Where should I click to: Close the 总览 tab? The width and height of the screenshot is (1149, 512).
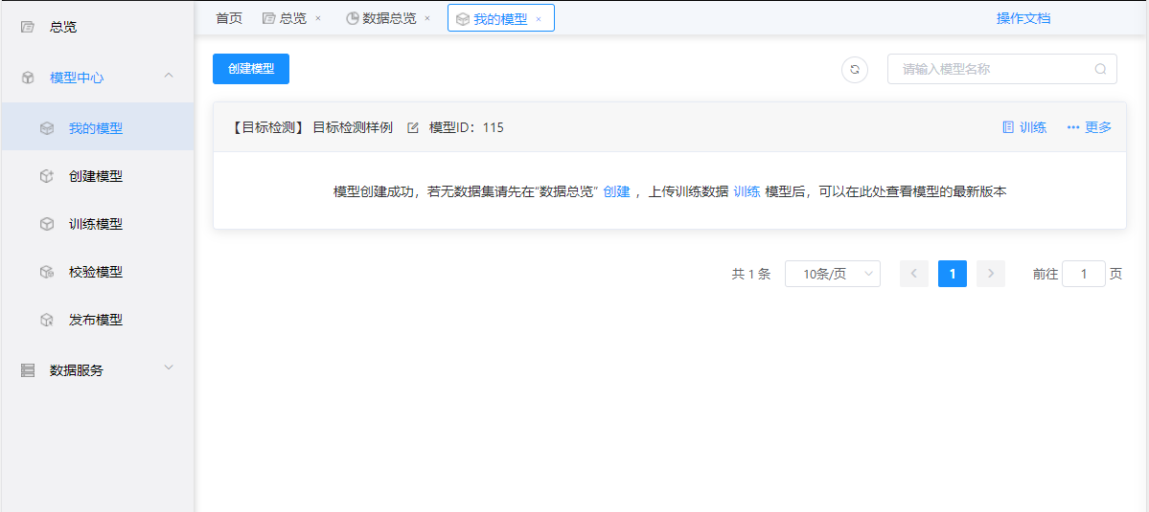[x=317, y=19]
